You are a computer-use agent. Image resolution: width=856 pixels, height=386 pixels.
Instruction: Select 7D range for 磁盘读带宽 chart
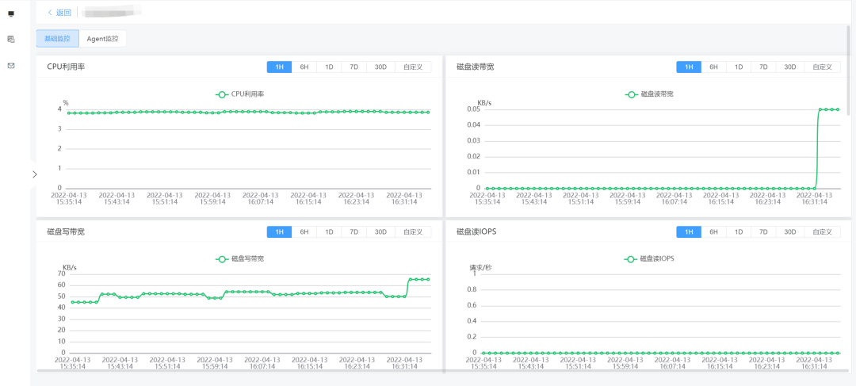coord(763,67)
